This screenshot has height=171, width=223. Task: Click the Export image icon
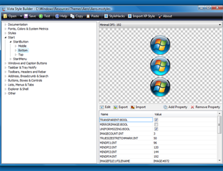[116, 107]
